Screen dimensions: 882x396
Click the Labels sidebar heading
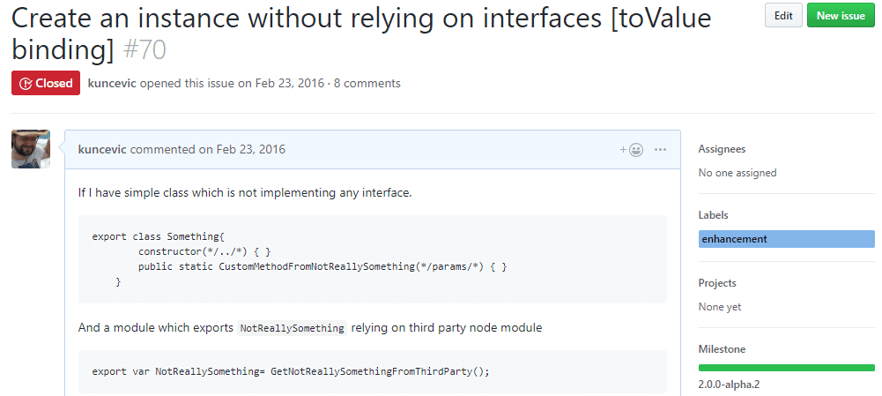click(x=713, y=215)
